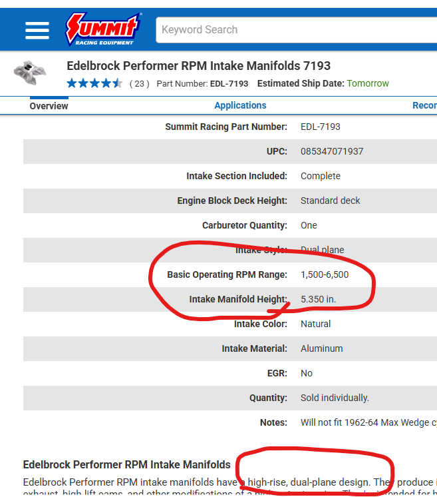The image size is (437, 497).
Task: Click the 5.350 in. manifold height value
Action: coord(319,299)
